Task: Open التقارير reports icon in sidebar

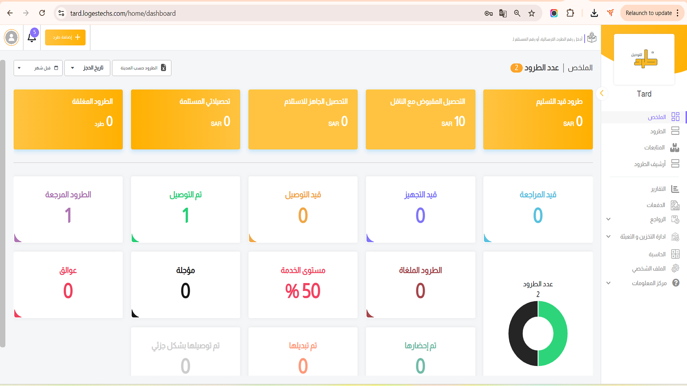Action: click(x=675, y=189)
